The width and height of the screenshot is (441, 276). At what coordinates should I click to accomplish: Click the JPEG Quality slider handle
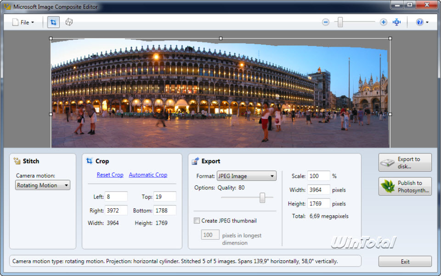[262, 198]
